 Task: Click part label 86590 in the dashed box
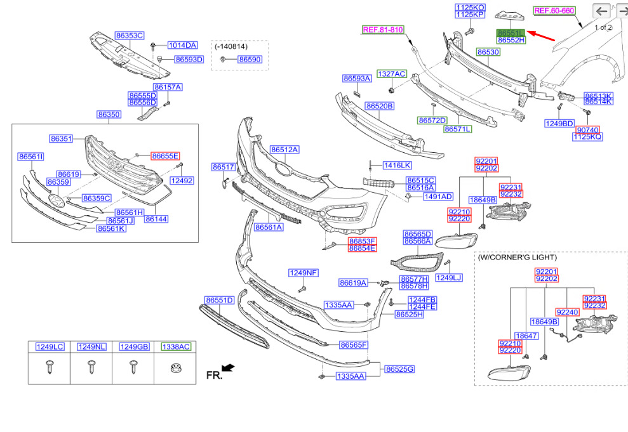tap(250, 59)
